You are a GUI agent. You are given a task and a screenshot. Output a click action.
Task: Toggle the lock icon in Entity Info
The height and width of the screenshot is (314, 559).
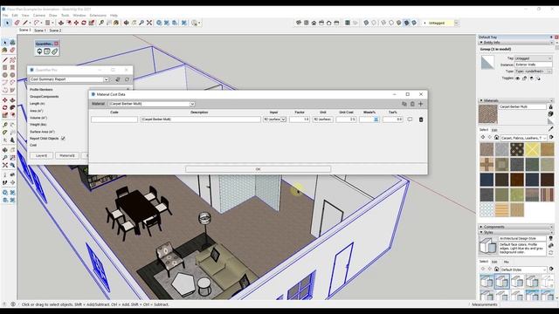[x=524, y=78]
